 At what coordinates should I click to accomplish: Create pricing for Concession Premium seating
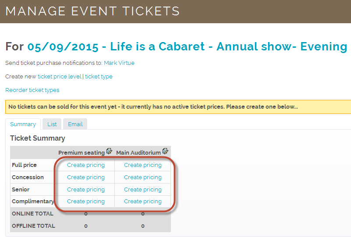coord(86,177)
